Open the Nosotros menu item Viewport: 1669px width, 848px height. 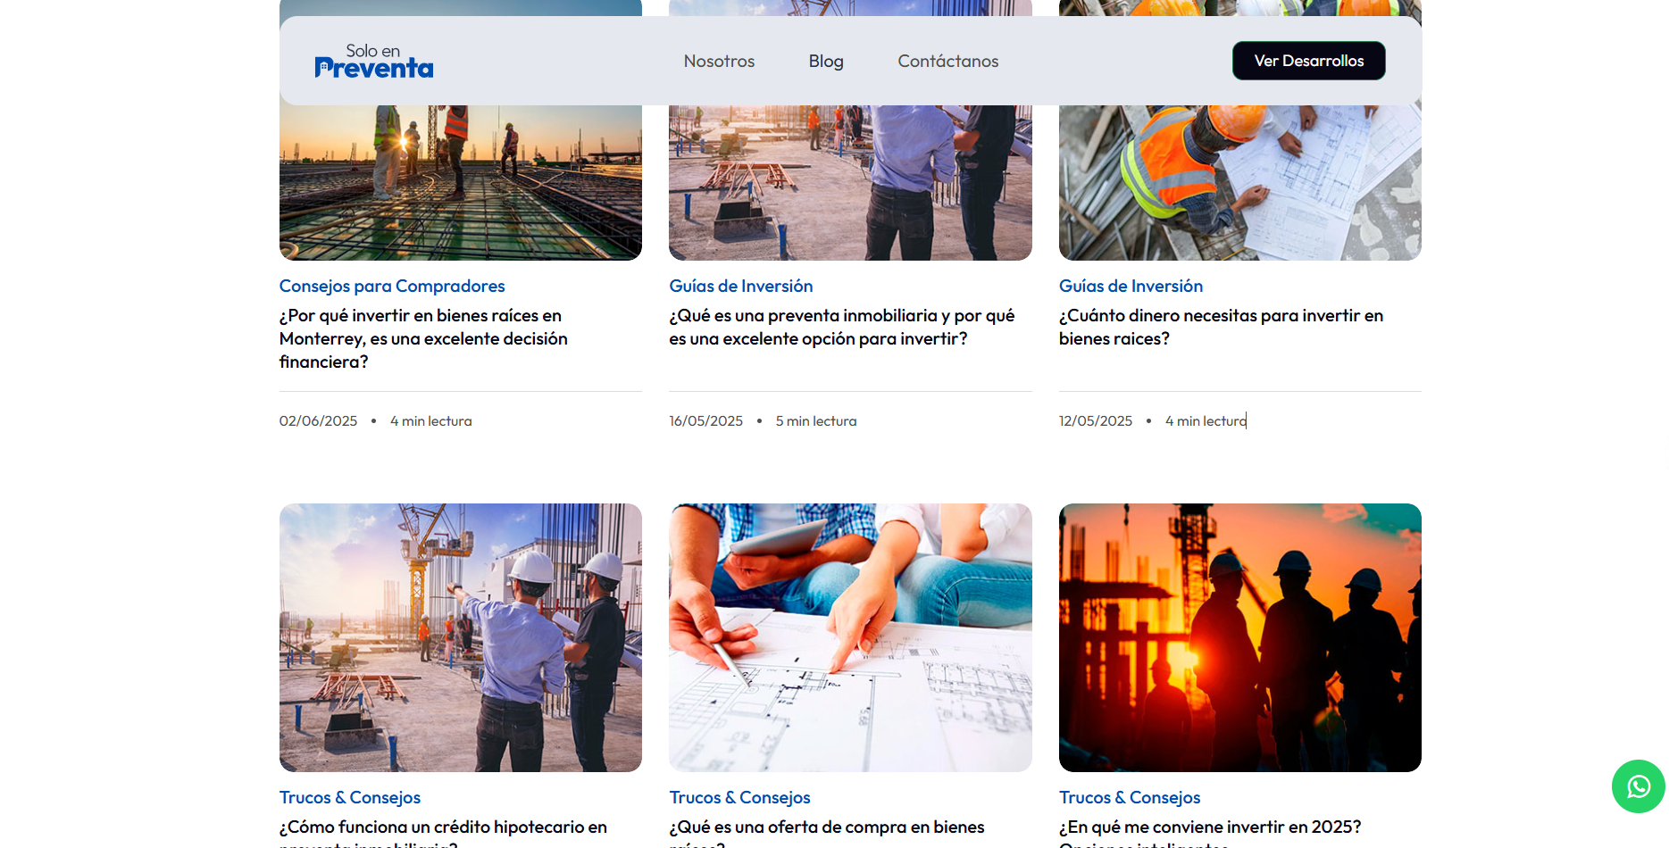coord(719,61)
